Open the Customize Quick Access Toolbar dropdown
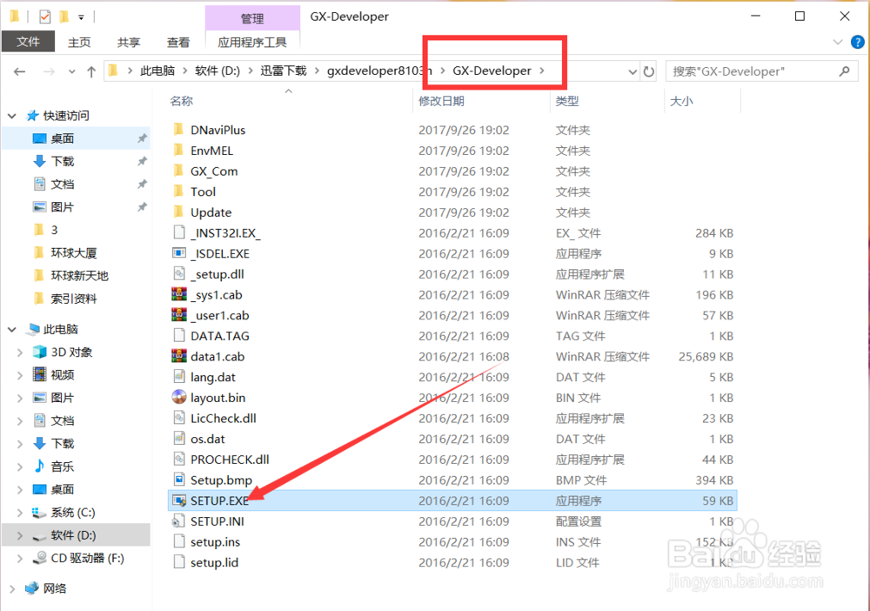Image resolution: width=870 pixels, height=611 pixels. [81, 17]
